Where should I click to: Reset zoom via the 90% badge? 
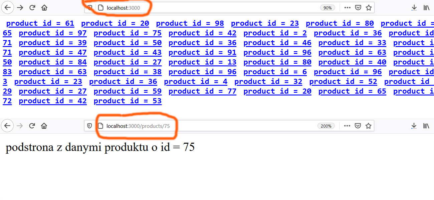(328, 8)
